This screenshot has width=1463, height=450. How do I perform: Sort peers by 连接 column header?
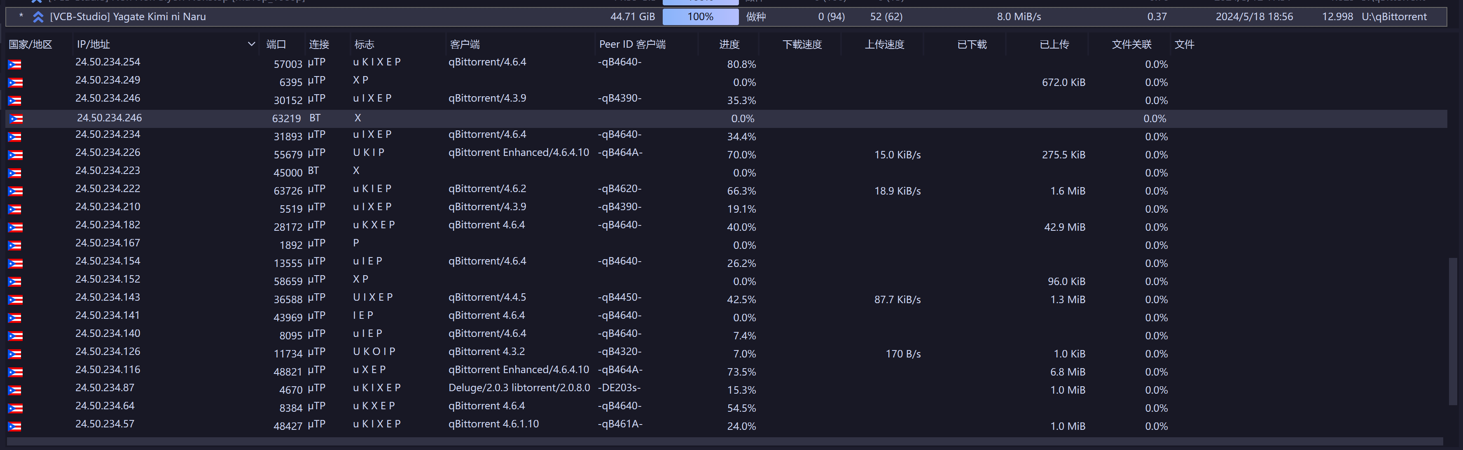pyautogui.click(x=319, y=44)
